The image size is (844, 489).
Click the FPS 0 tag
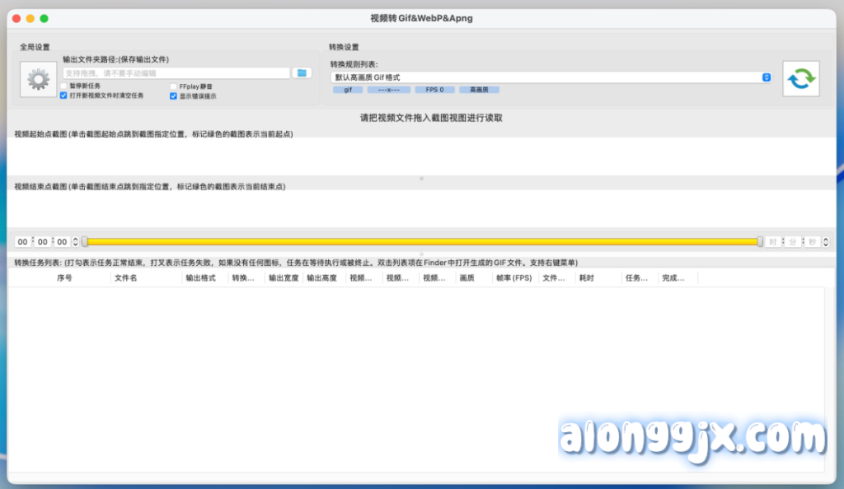[x=434, y=90]
